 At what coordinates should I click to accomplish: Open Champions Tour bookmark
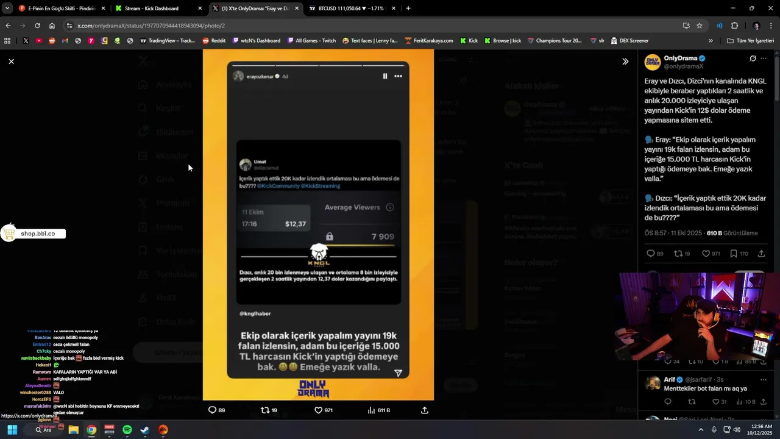click(x=555, y=41)
